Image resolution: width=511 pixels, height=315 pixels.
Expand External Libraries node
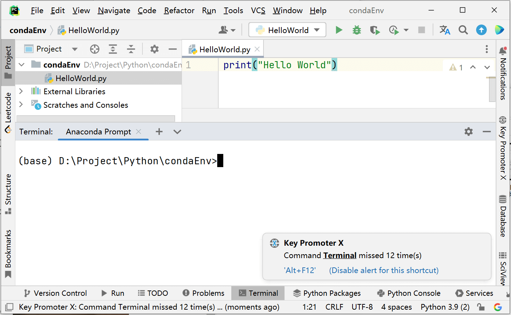click(x=21, y=91)
